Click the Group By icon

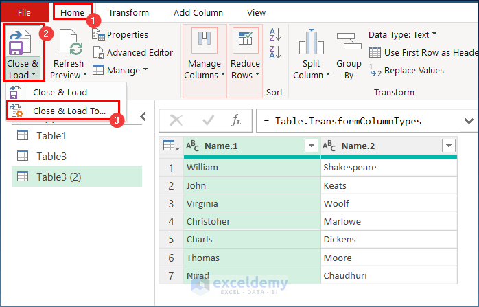tap(349, 41)
